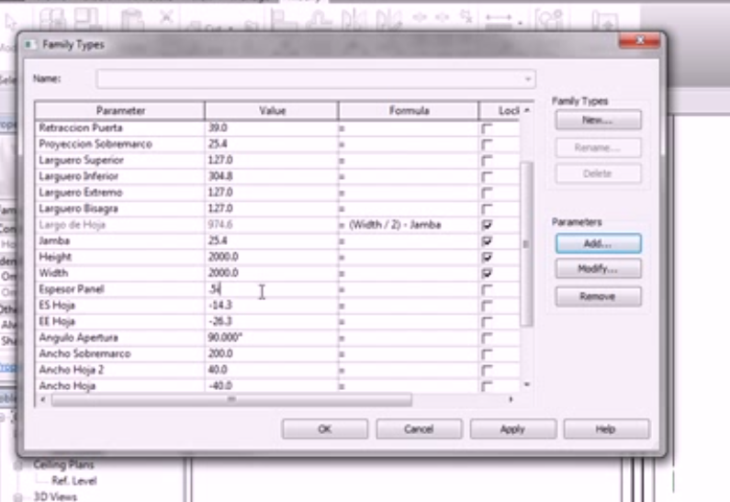
Task: Uncheck lock for Largo de Hoja
Action: (487, 225)
